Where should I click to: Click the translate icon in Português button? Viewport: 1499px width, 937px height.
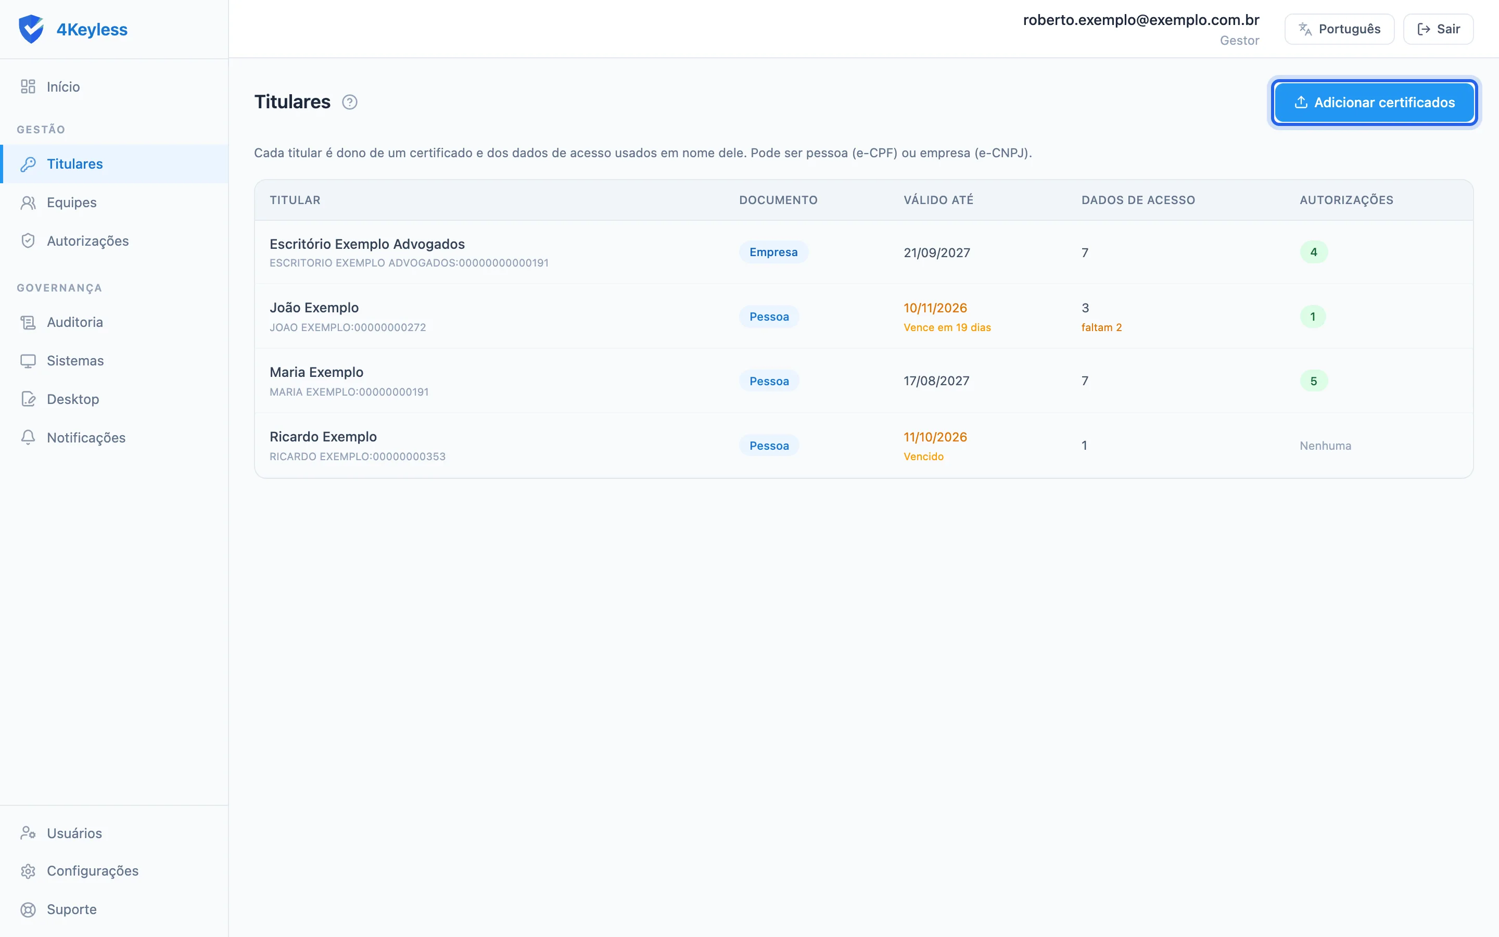point(1305,29)
